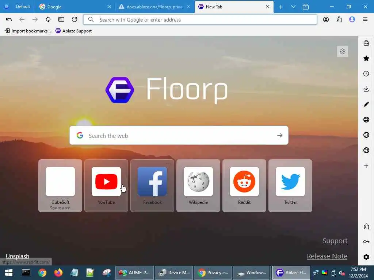The height and width of the screenshot is (280, 374).
Task: Reload the current page
Action: coord(75,20)
